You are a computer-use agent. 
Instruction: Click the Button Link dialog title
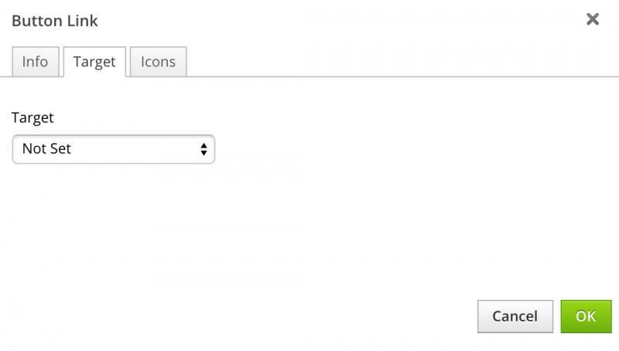click(x=54, y=20)
